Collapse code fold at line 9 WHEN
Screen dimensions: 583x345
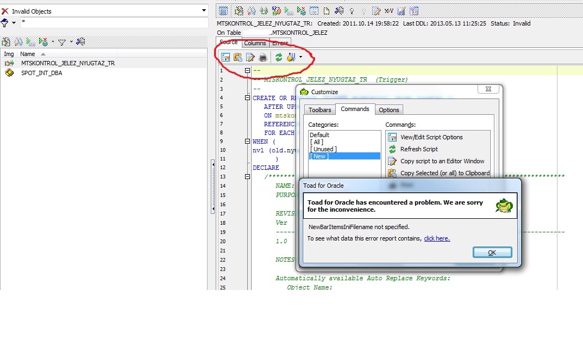[247, 141]
